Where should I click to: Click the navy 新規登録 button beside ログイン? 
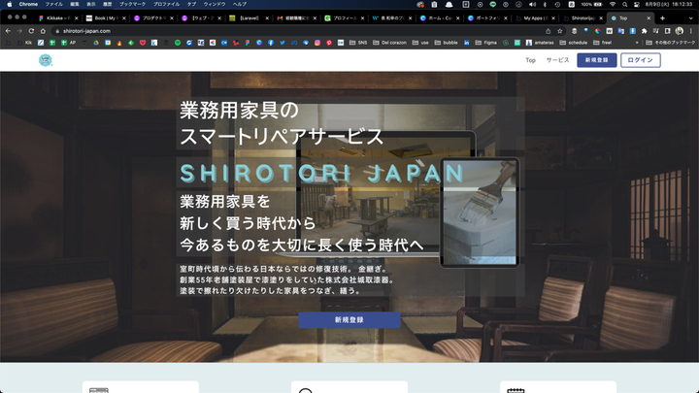point(597,60)
